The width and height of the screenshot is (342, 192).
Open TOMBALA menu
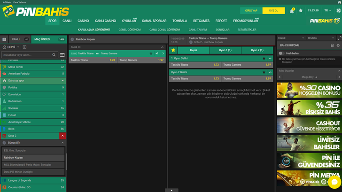(x=180, y=21)
